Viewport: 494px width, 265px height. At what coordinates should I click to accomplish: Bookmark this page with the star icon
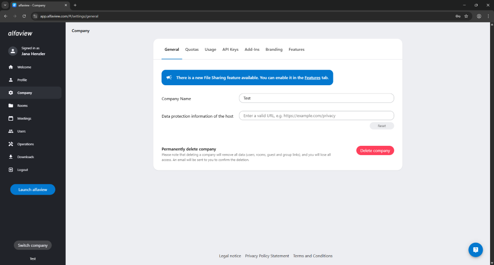pyautogui.click(x=466, y=16)
